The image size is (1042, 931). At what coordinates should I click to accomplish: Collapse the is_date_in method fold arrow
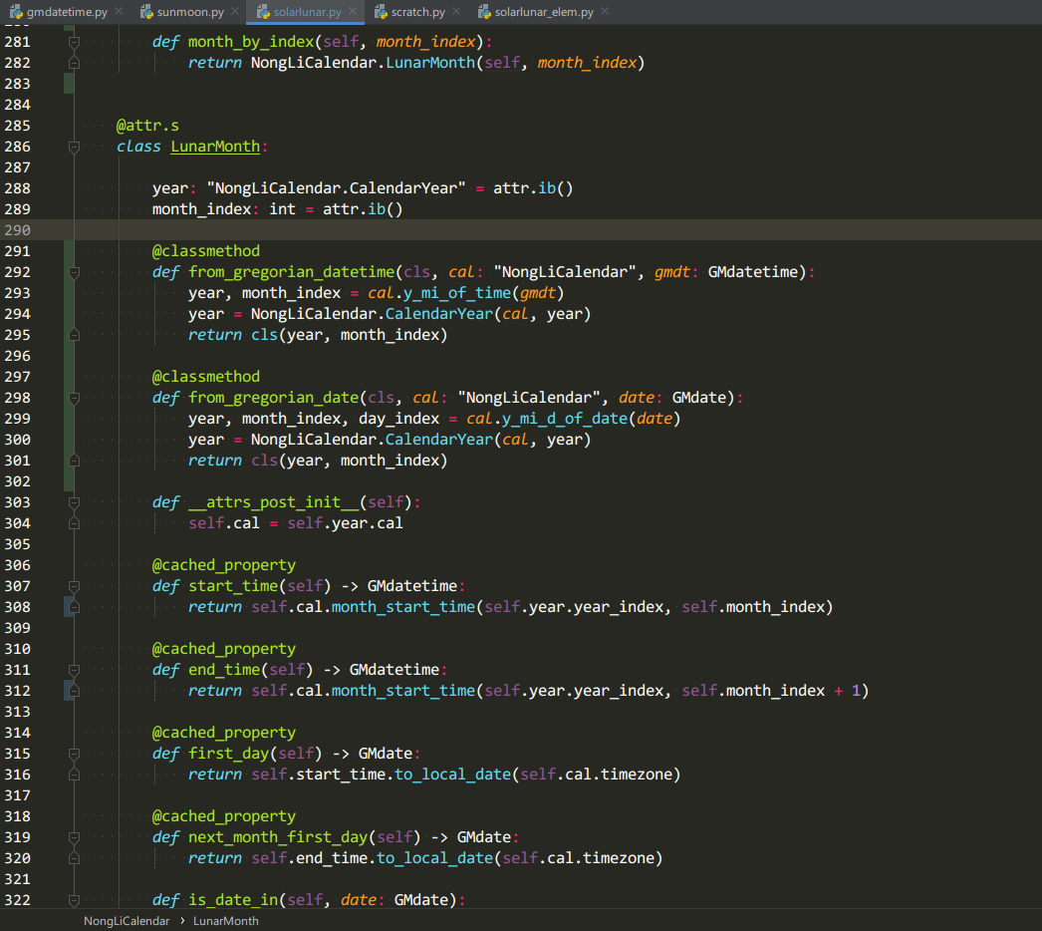tap(74, 900)
